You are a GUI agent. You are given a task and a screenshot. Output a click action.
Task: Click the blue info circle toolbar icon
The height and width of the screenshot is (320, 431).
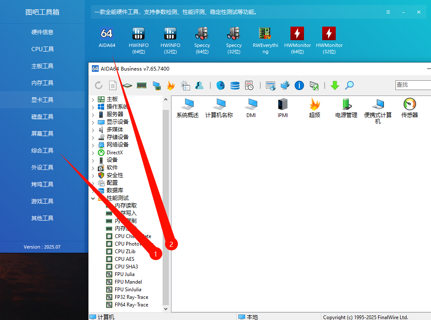pos(299,85)
